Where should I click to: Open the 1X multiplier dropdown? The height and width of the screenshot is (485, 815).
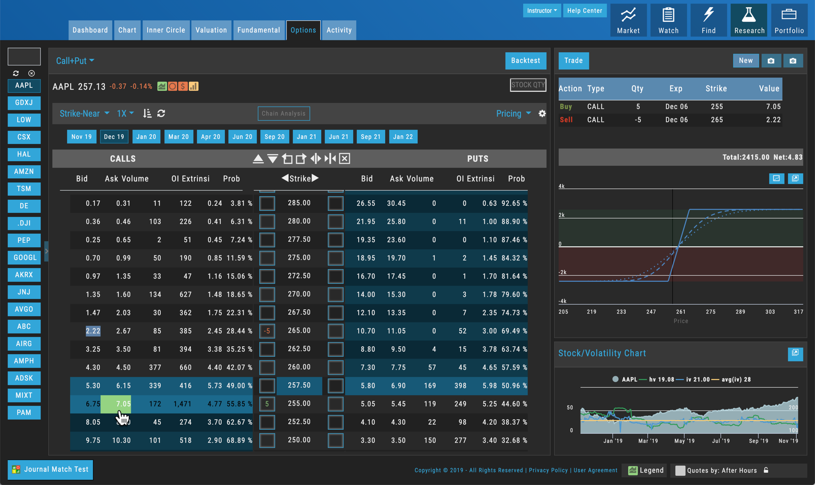tap(125, 114)
